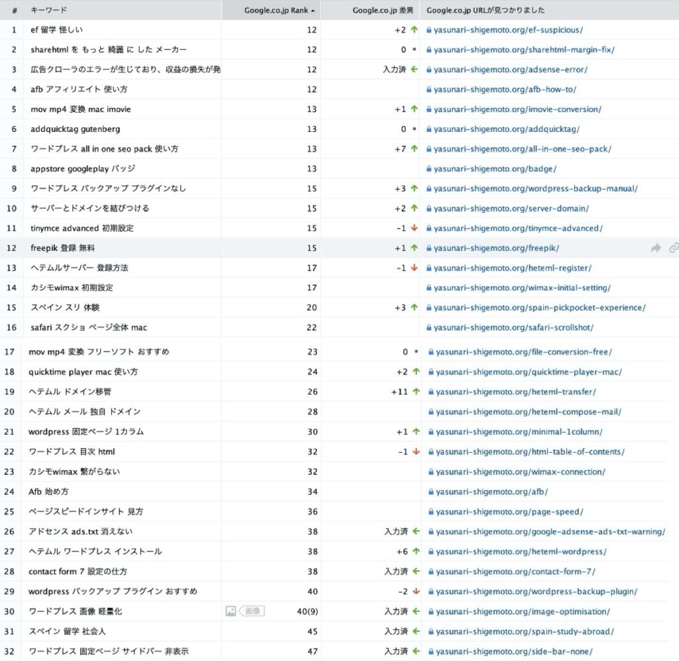The width and height of the screenshot is (679, 661).
Task: Open the minimal-1column URL link
Action: click(x=519, y=432)
